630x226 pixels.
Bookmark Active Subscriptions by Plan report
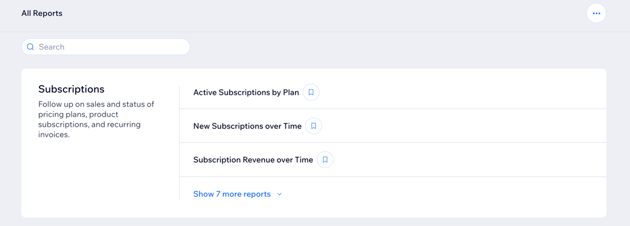[x=311, y=92]
